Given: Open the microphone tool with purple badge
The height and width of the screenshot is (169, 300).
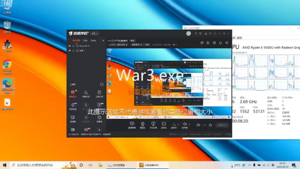Looking at the screenshot, I should [x=73, y=106].
